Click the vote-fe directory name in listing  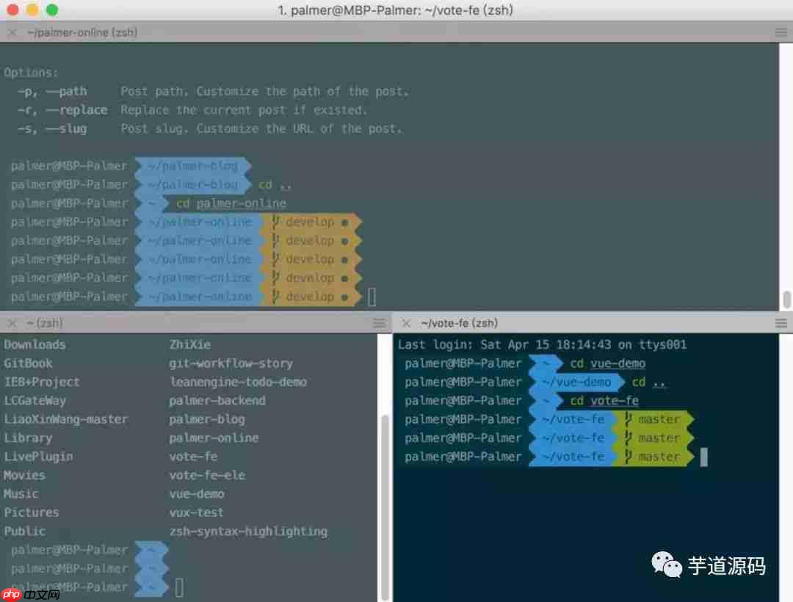tap(192, 456)
